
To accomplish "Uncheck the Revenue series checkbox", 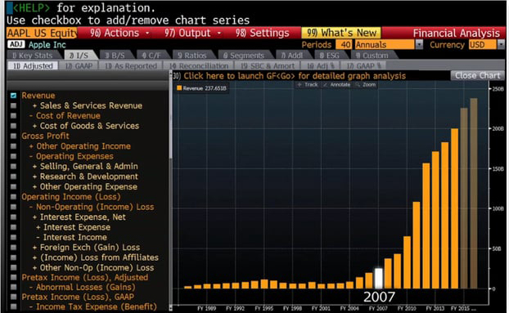I will click(x=13, y=96).
